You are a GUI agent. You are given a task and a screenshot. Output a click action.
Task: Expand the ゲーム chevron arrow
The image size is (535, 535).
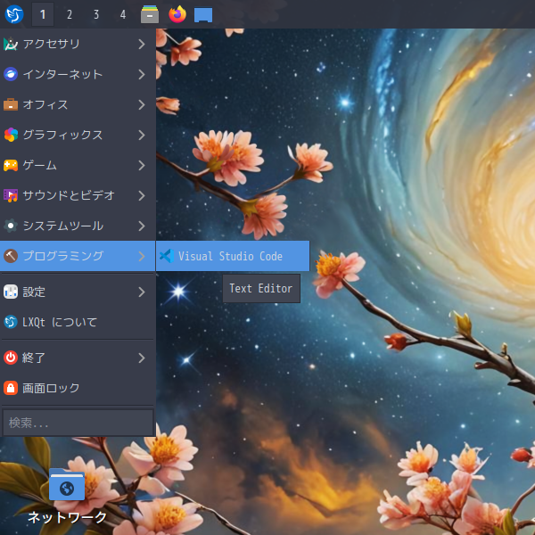pos(142,165)
